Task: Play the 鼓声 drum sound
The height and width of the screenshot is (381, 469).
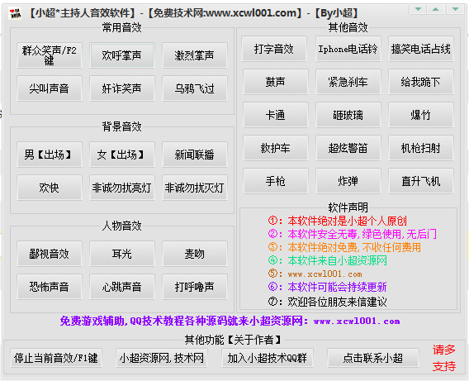Action: pyautogui.click(x=276, y=82)
